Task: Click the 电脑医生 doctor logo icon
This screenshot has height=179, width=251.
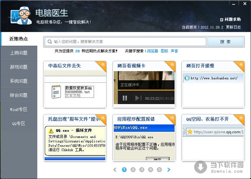Action: click(21, 15)
